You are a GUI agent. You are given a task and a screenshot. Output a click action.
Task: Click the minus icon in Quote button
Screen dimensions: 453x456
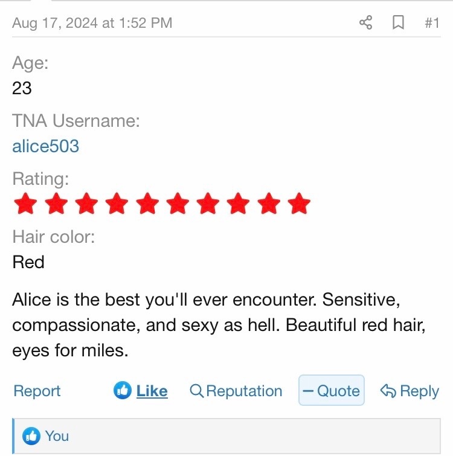pos(308,391)
